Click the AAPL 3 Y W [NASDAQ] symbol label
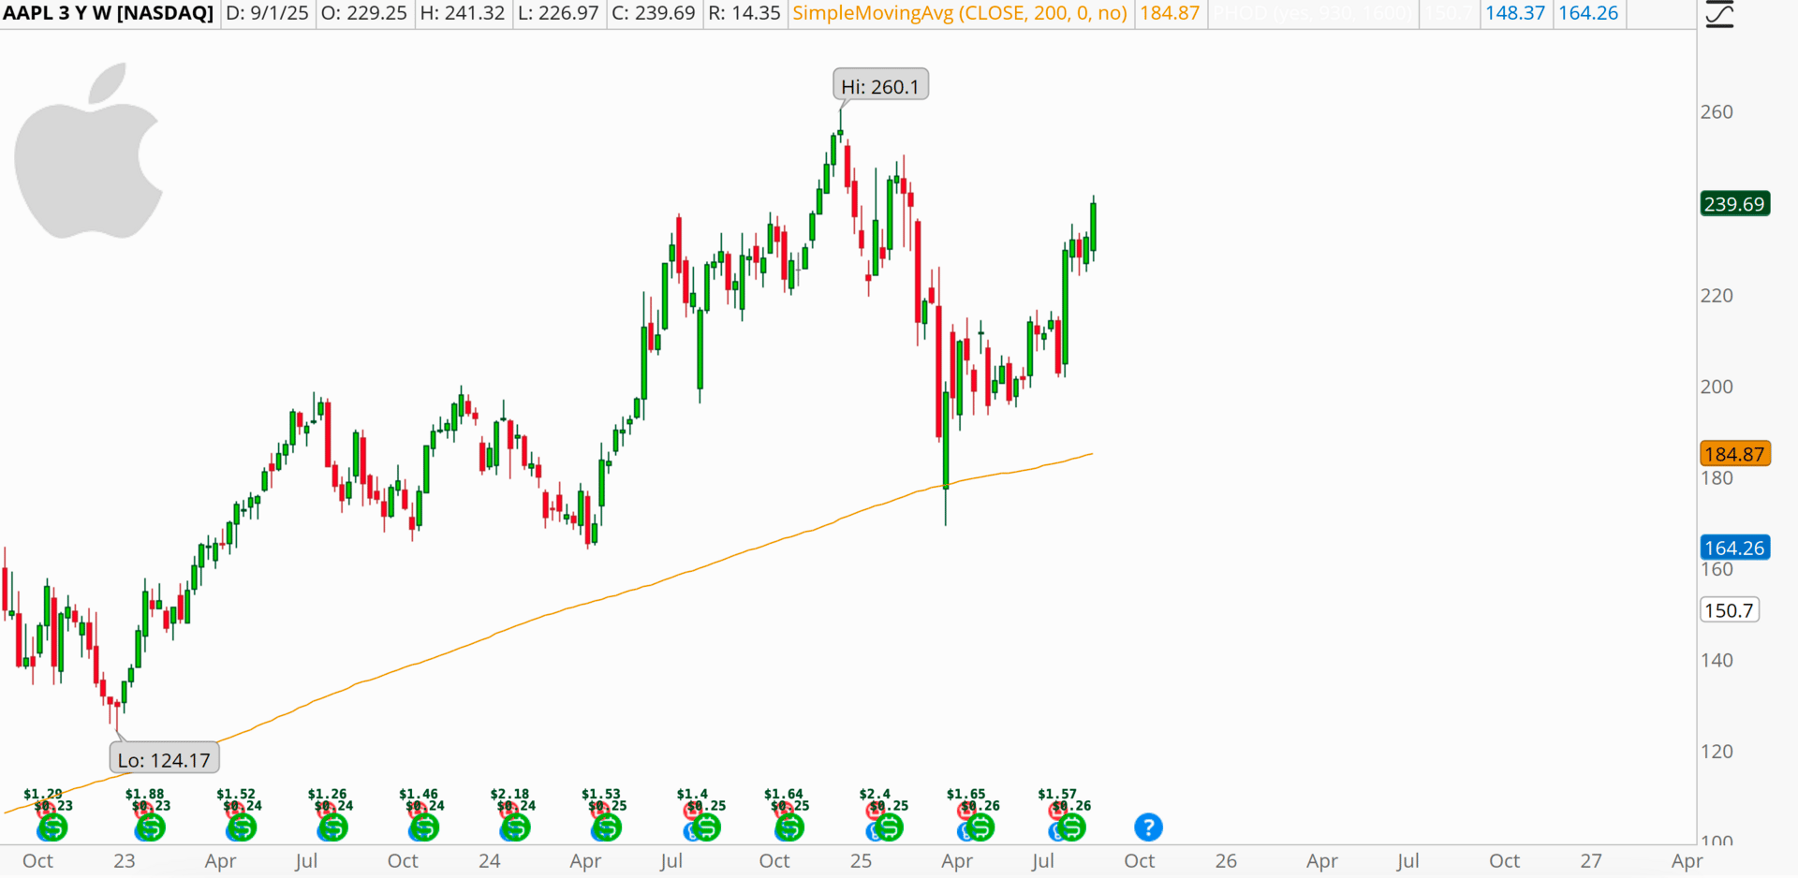The width and height of the screenshot is (1798, 878). click(x=108, y=13)
